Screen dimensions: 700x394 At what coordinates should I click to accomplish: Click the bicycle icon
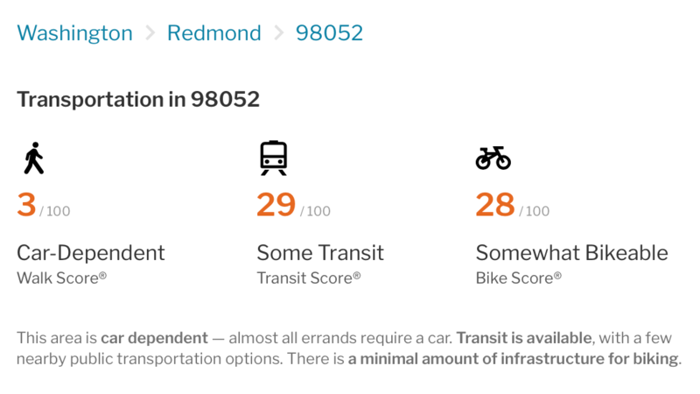tap(493, 158)
